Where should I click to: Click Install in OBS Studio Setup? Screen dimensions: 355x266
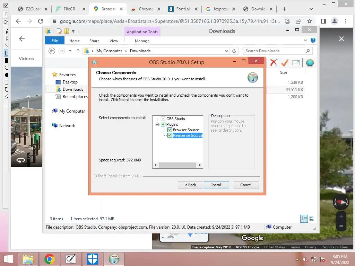tap(216, 185)
